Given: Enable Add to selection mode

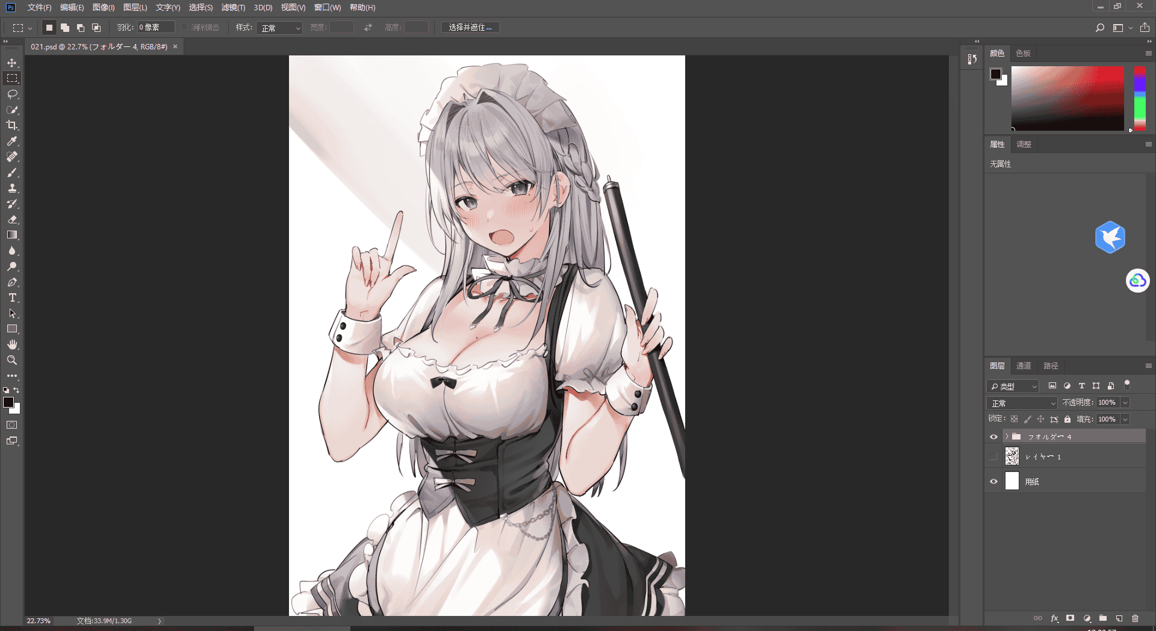Looking at the screenshot, I should (x=65, y=28).
